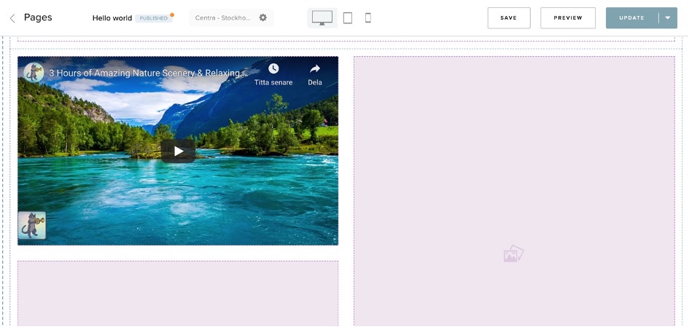Click the Hello world page title

112,18
